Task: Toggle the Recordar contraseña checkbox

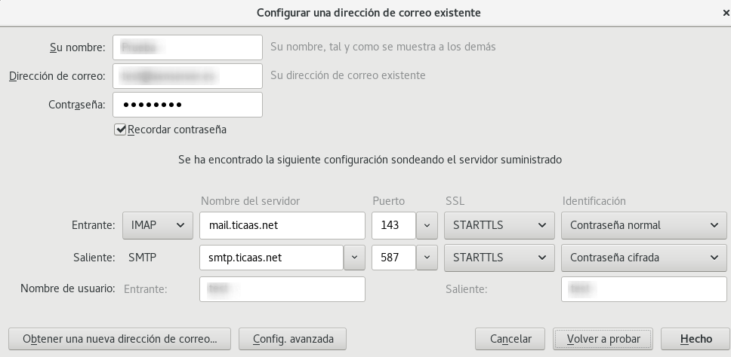Action: point(120,130)
